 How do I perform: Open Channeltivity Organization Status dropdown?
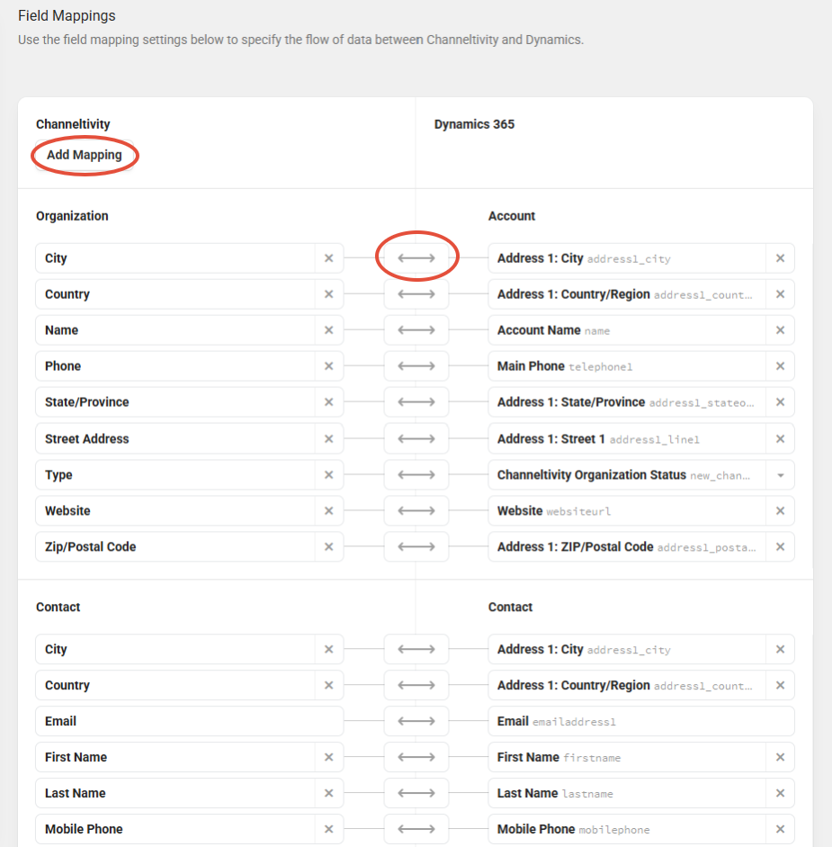(780, 475)
